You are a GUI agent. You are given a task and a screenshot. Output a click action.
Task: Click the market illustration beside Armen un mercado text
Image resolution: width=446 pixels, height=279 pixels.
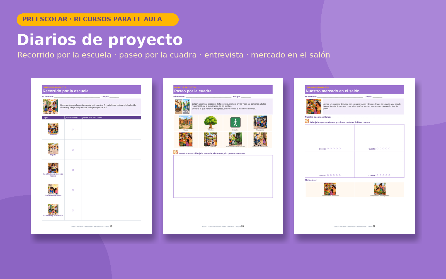314,106
